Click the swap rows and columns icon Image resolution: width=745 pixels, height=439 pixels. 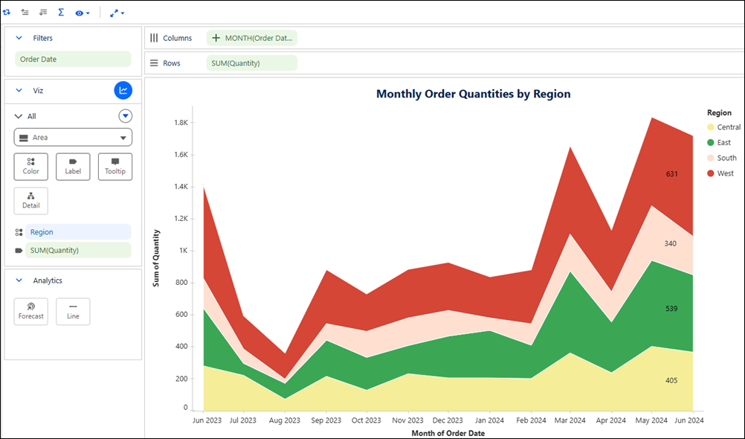coord(7,13)
